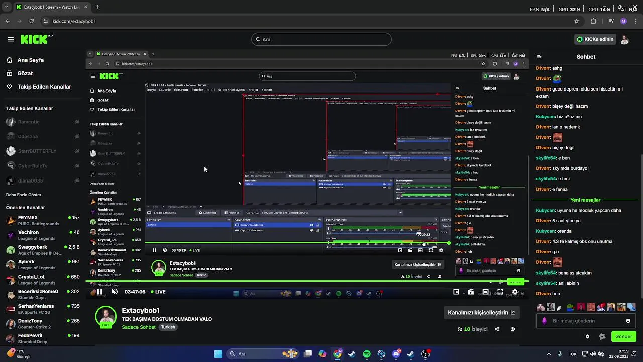Open recommended channel DenizTony
This screenshot has width=643, height=362.
point(42,323)
